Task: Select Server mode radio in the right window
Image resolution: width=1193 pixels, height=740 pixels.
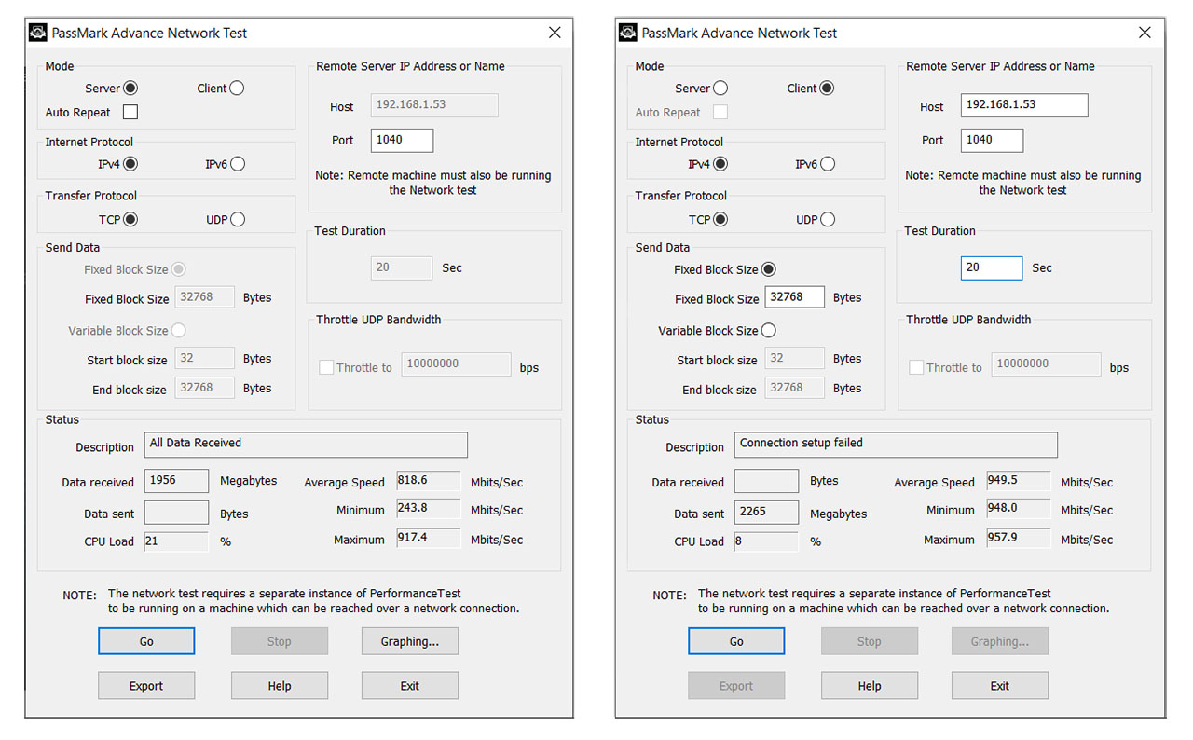Action: (720, 89)
